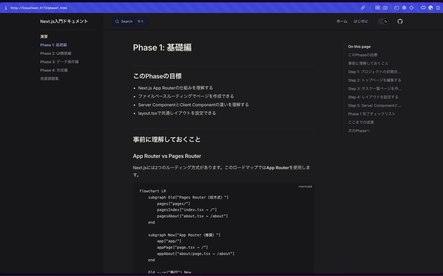Click the はじめに navigation menu item
This screenshot has height=276, width=443.
coord(361,21)
